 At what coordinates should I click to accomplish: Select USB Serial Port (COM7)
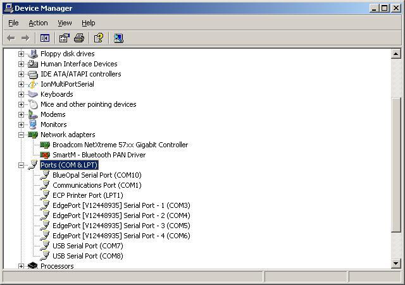click(88, 246)
